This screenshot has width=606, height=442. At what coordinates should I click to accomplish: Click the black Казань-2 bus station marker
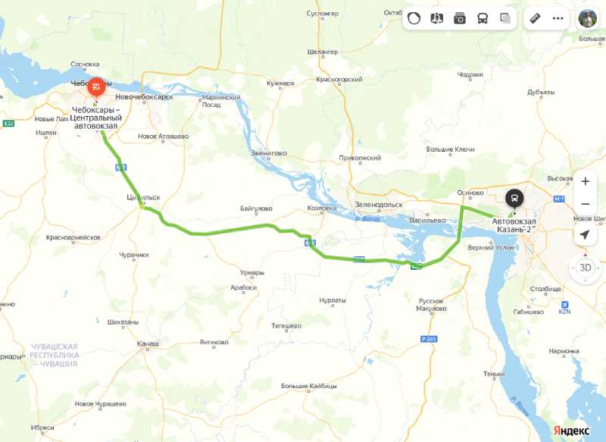(514, 199)
